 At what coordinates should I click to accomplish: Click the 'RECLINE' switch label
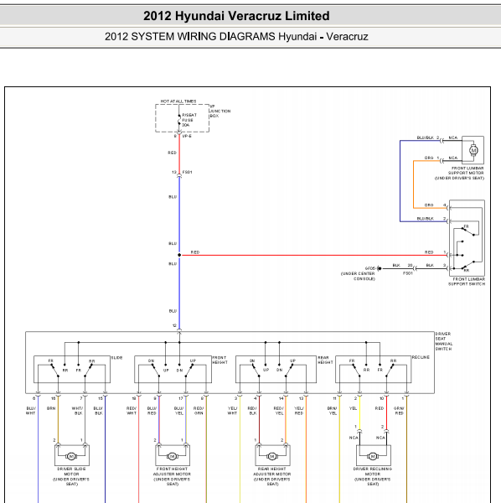421,357
